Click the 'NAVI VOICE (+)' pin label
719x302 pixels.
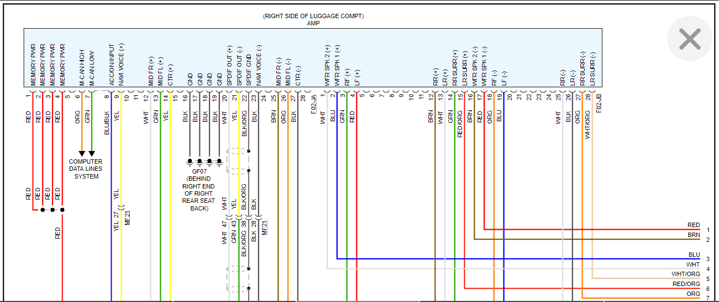click(121, 64)
